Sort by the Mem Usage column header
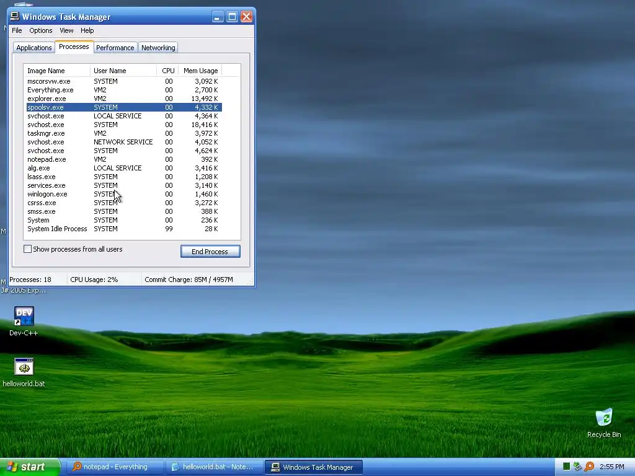This screenshot has height=476, width=635. click(x=200, y=71)
